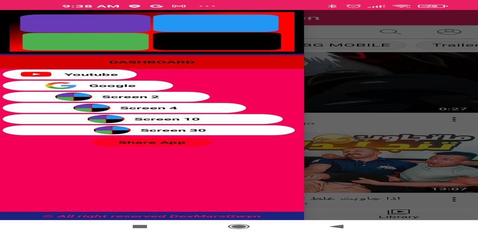Click the 9:38 AM clock in status bar

91,6
